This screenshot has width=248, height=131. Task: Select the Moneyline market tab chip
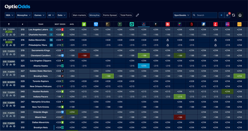(94, 15)
